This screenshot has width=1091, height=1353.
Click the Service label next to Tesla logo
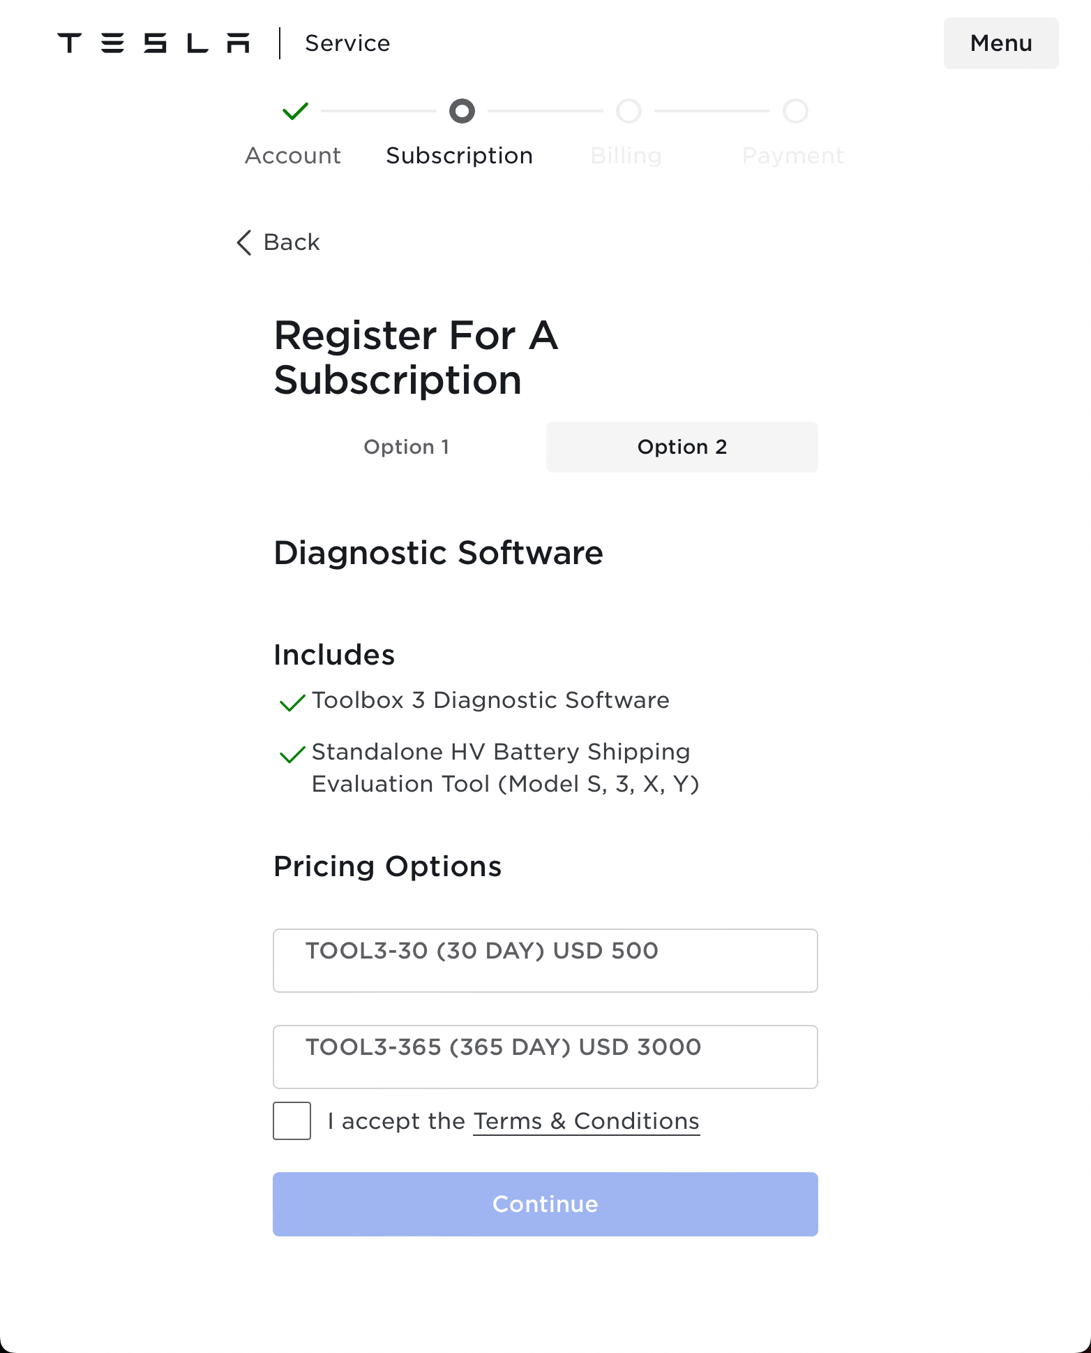347,43
